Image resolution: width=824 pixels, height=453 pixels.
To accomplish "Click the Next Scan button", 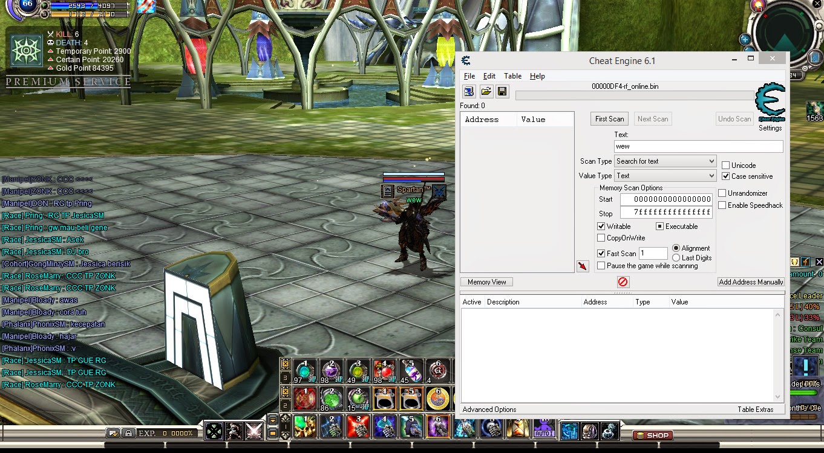I will (x=653, y=119).
